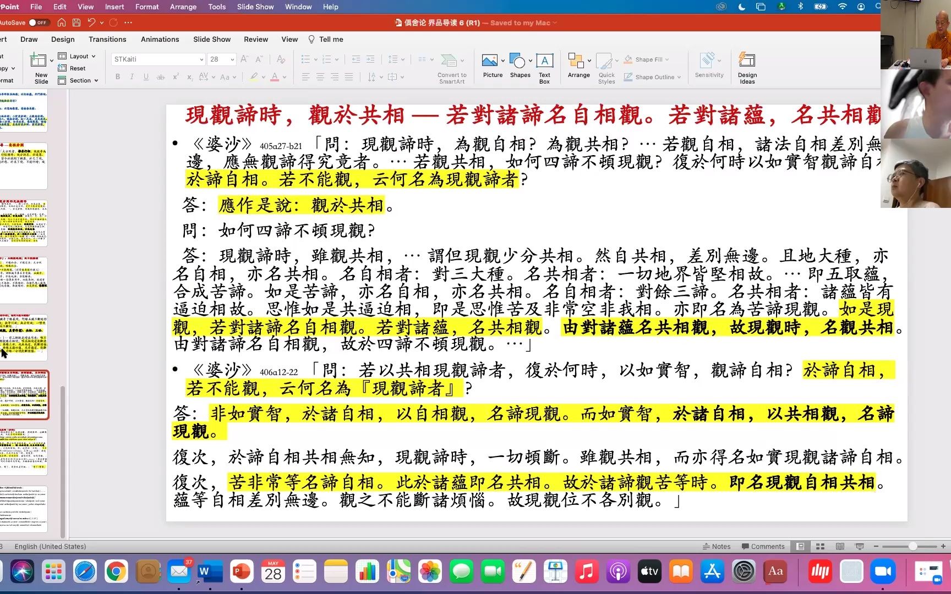Justify the paragraph text
Viewport: 951px width, 594px height.
[x=348, y=77]
